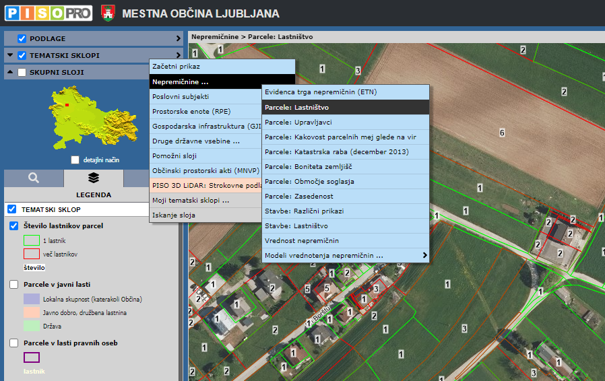This screenshot has width=605, height=381.
Task: Click 'Lokalna skupnost' purple color swatch
Action: tap(32, 299)
